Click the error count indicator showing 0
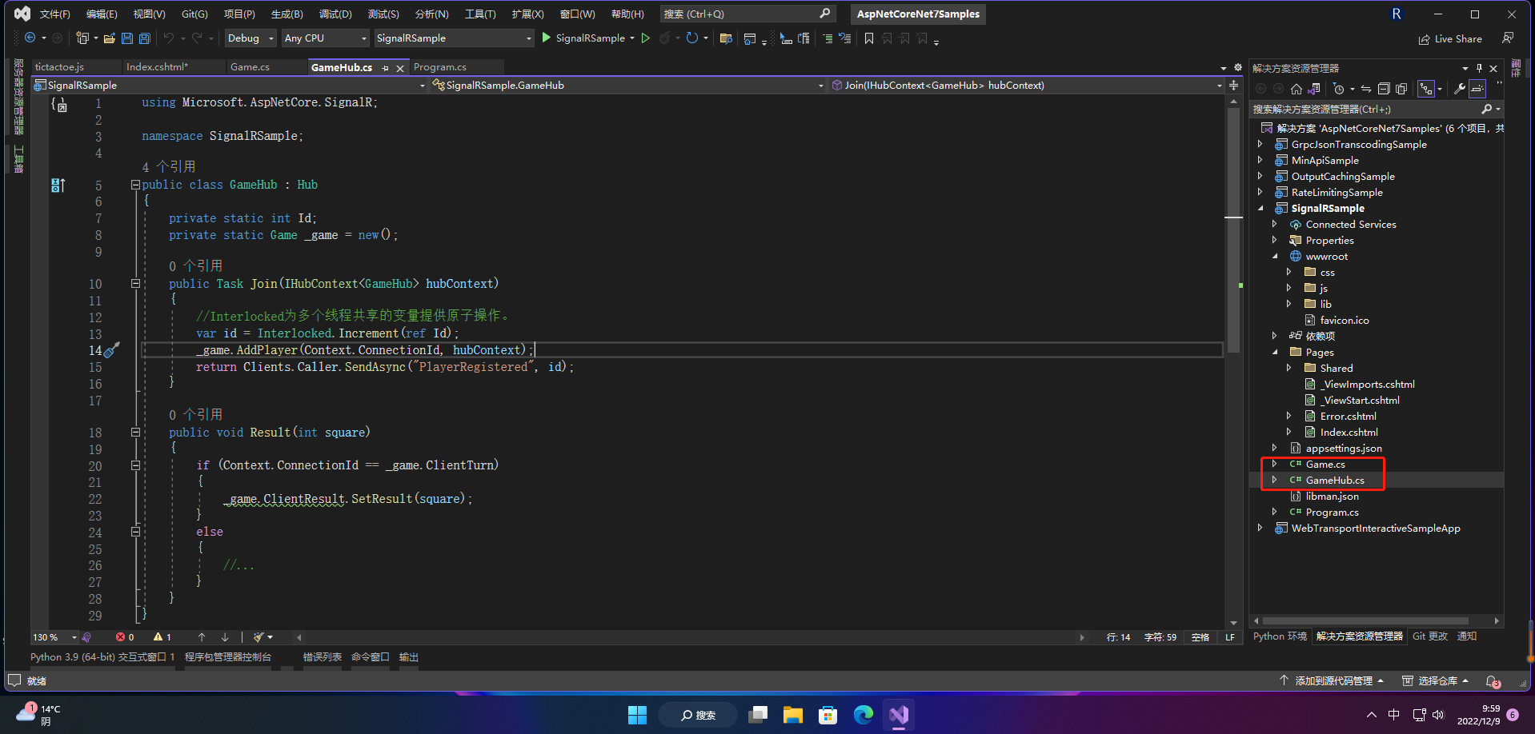 [x=125, y=637]
